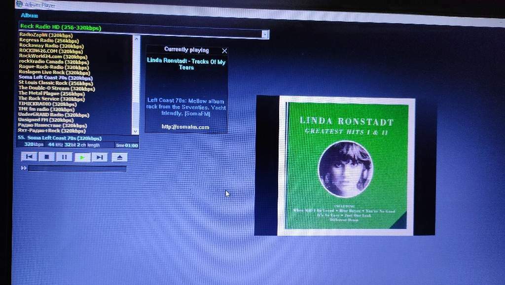Screen dimensions: 505x285
Task: Select The Rock Service (320kbps) station
Action: (51, 99)
